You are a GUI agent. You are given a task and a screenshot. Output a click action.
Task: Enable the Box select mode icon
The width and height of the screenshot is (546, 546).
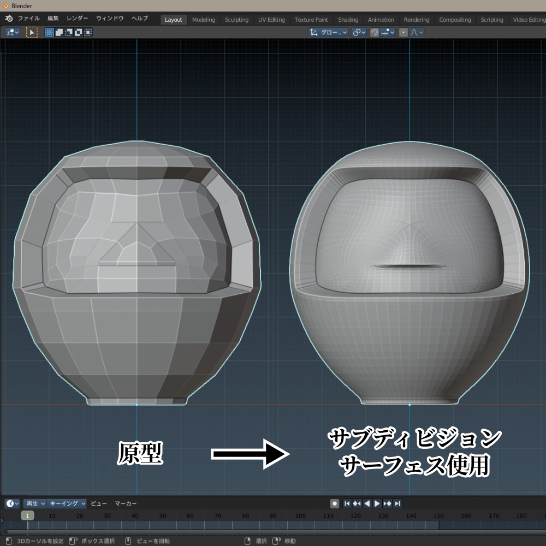tap(50, 32)
